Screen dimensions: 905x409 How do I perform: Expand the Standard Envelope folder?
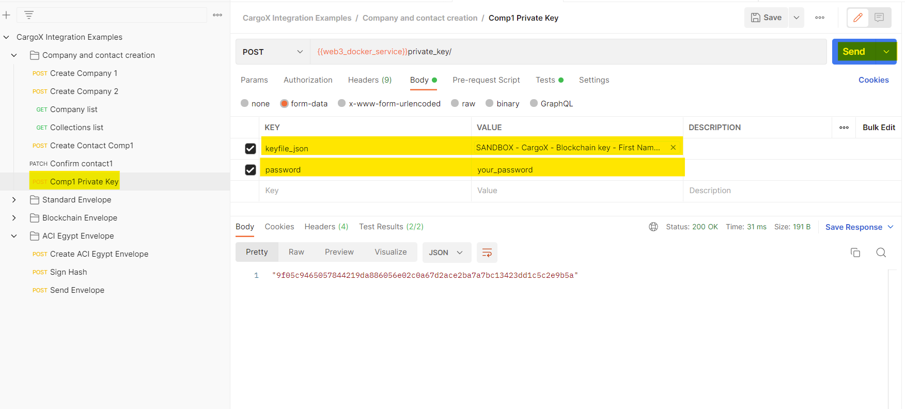(14, 200)
